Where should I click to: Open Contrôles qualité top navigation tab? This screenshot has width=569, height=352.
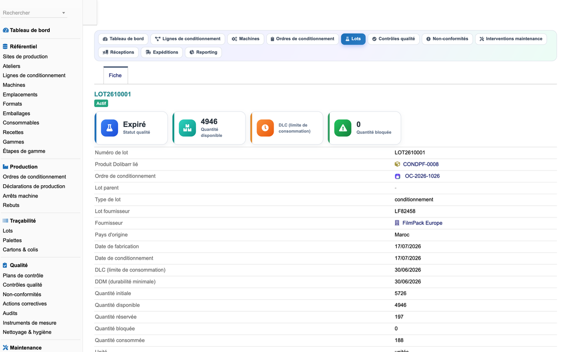click(x=394, y=39)
